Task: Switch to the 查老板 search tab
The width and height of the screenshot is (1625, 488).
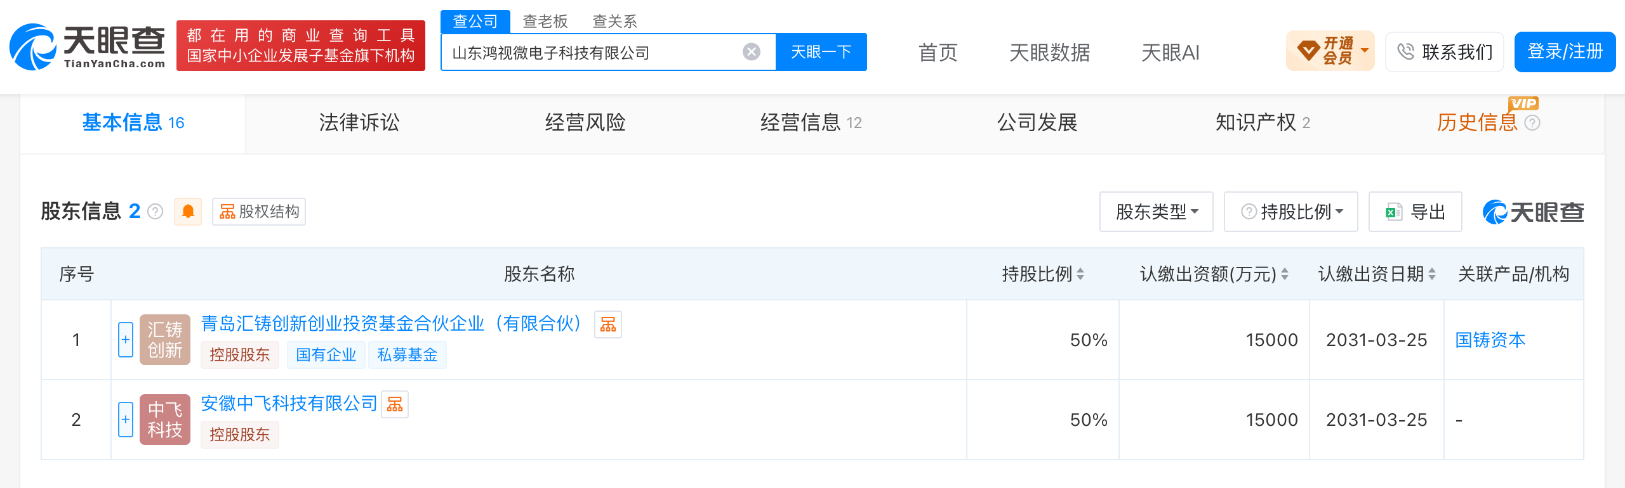Action: [x=545, y=22]
